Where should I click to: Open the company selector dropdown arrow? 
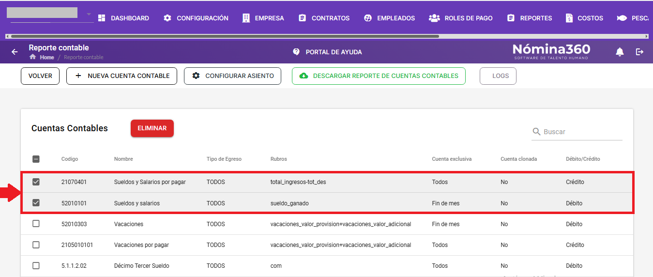coord(89,14)
